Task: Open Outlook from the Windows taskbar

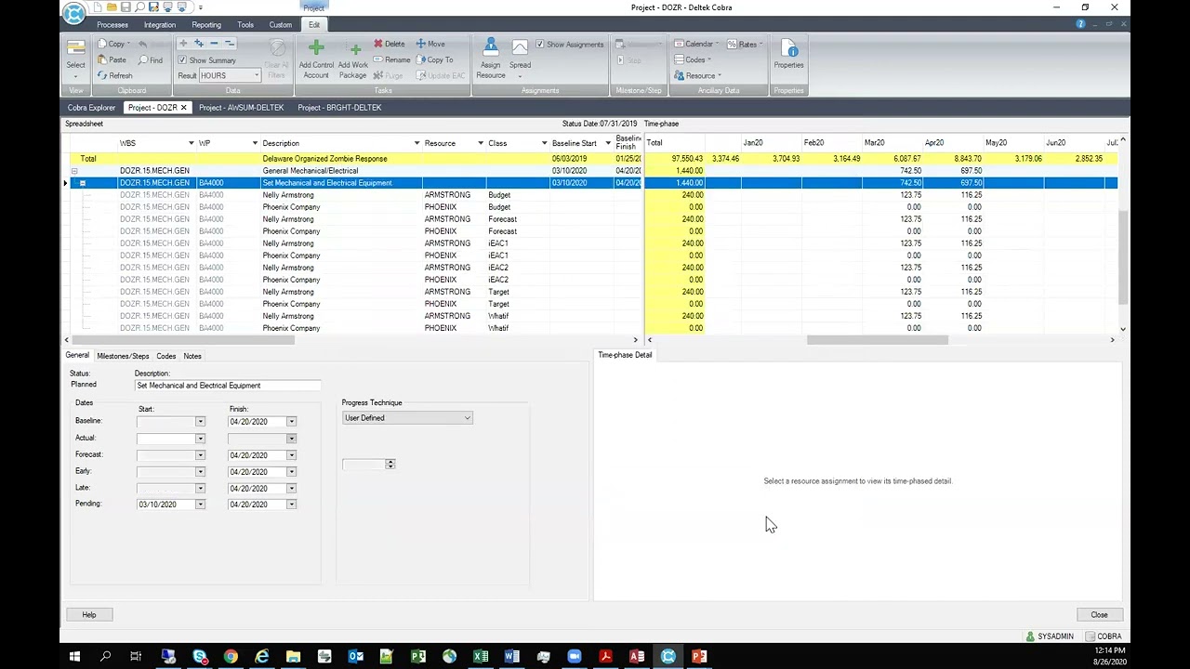Action: click(355, 657)
